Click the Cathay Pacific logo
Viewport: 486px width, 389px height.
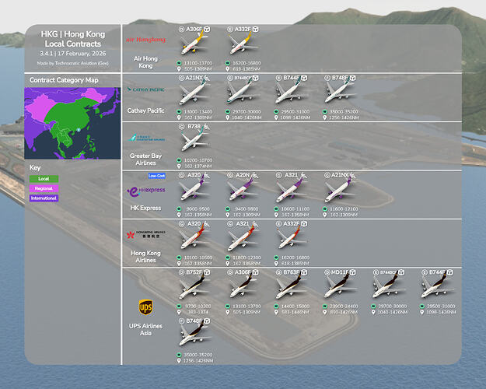coord(145,89)
